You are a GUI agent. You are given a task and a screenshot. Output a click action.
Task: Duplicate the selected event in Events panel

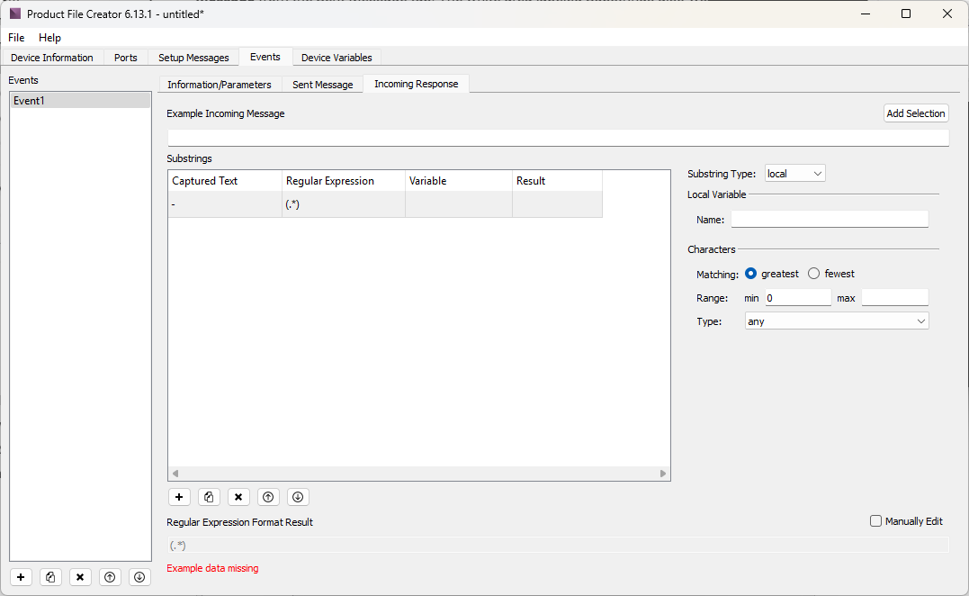pyautogui.click(x=51, y=577)
